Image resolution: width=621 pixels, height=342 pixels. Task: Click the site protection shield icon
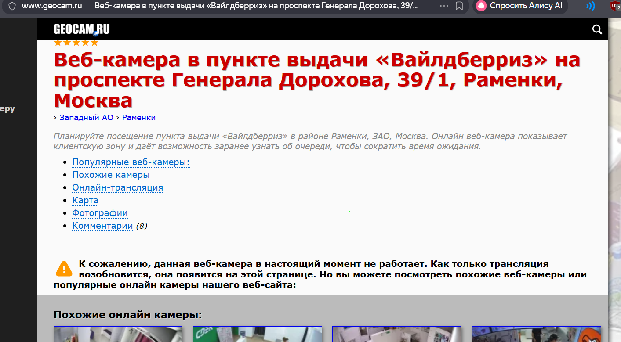(12, 6)
